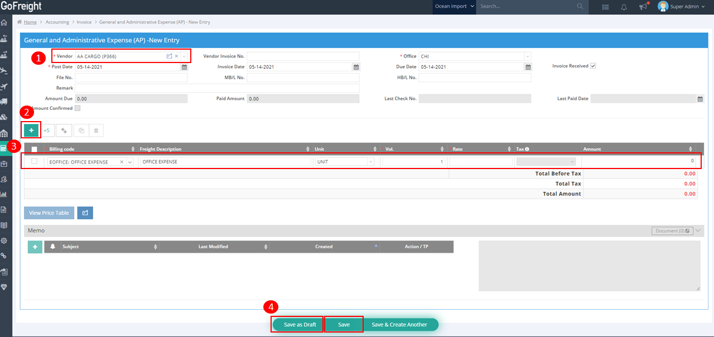Enable the Amount Confirmed checkbox
This screenshot has height=337, width=714.
[x=78, y=108]
